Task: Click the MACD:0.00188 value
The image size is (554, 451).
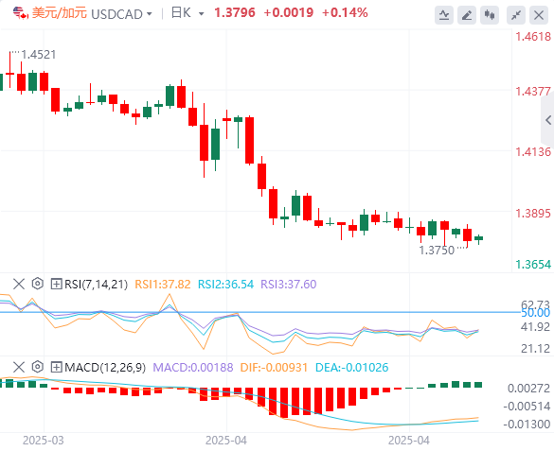Action: click(193, 368)
